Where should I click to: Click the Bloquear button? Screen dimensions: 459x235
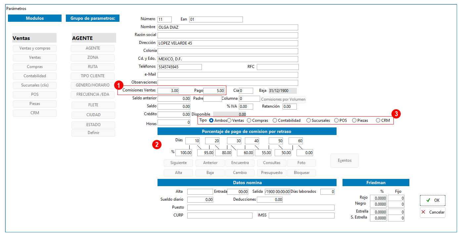pyautogui.click(x=301, y=173)
